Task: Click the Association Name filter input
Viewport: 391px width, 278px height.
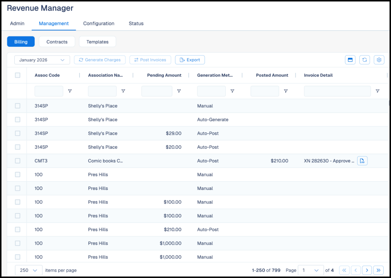Action: click(102, 91)
